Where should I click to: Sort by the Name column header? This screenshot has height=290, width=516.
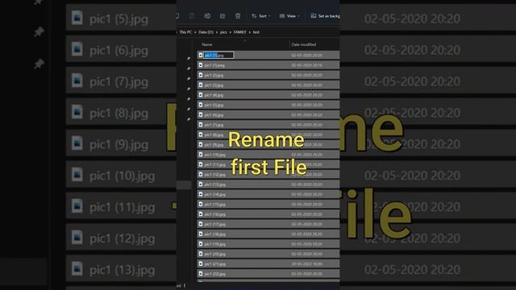[x=207, y=44]
